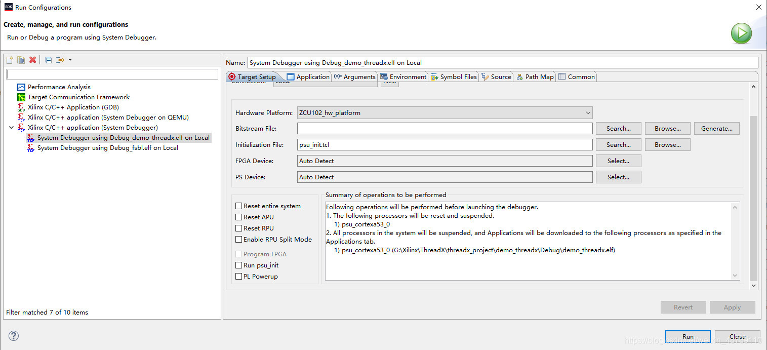This screenshot has width=767, height=350.
Task: Click Select button for FPGA Device
Action: pyautogui.click(x=619, y=161)
